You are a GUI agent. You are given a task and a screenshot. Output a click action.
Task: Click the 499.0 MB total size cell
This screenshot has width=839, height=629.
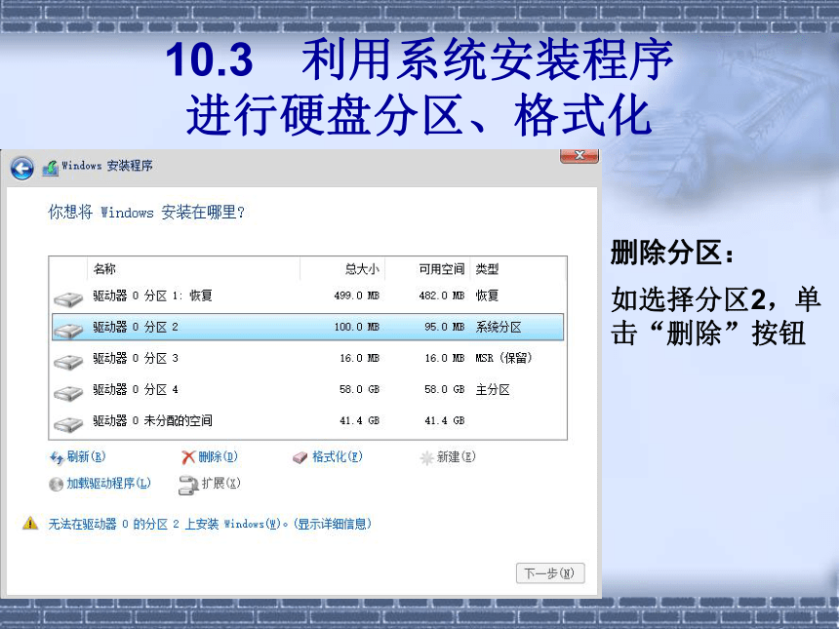356,295
